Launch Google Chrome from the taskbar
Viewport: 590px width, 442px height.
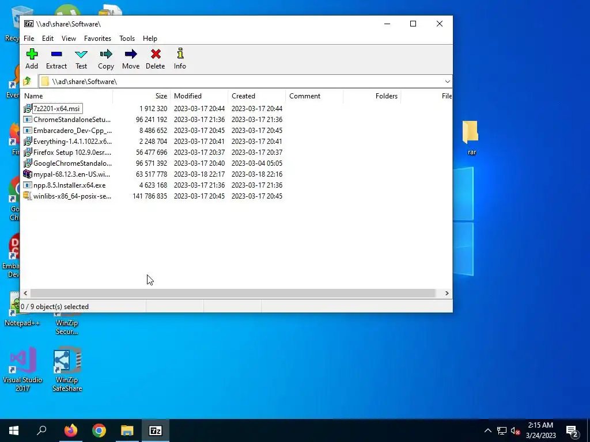coord(99,430)
